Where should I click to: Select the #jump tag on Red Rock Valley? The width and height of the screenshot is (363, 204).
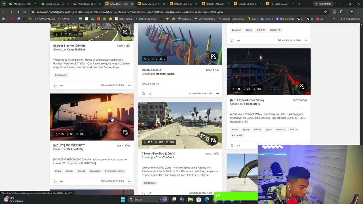pyautogui.click(x=246, y=129)
